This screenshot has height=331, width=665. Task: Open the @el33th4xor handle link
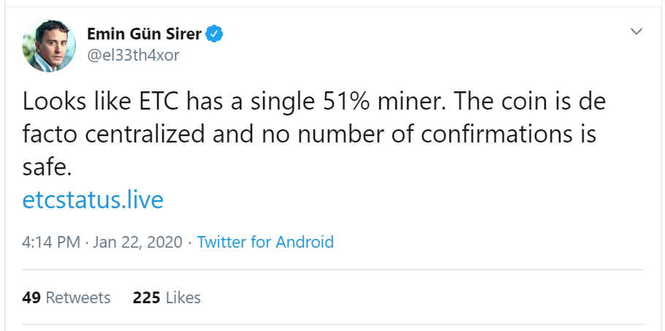coord(133,56)
